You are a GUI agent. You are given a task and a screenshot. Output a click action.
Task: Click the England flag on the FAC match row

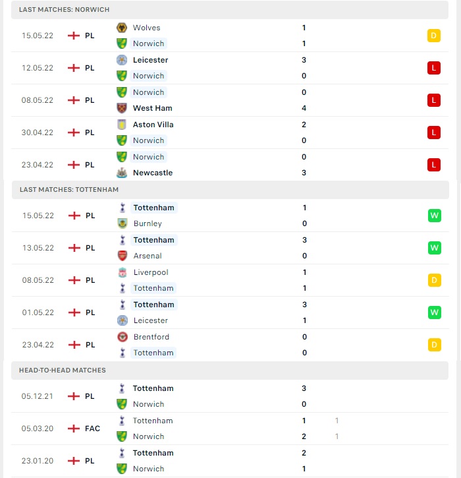[x=74, y=429]
